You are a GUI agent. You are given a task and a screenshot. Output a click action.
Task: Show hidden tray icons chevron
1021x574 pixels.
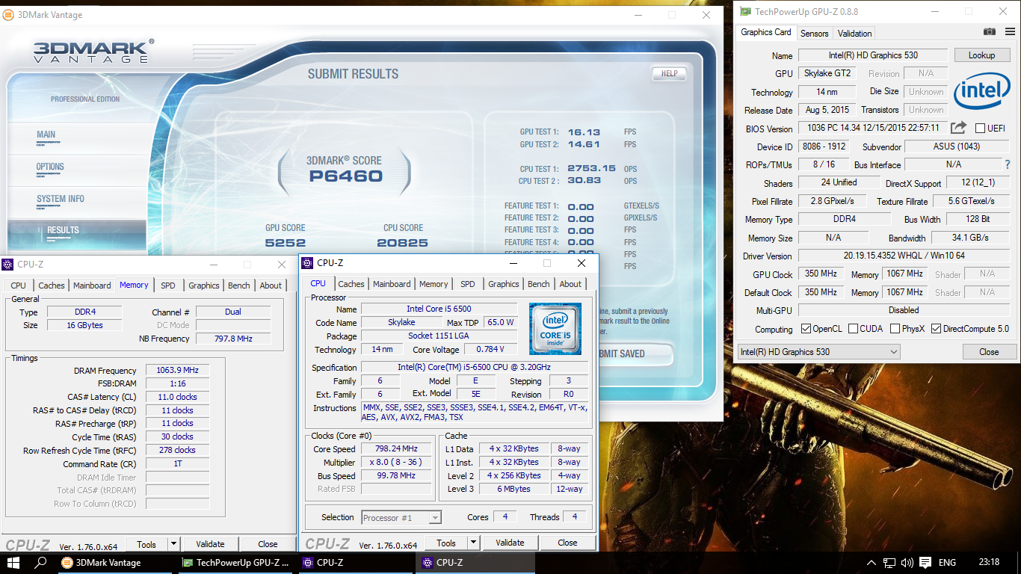[x=872, y=563]
